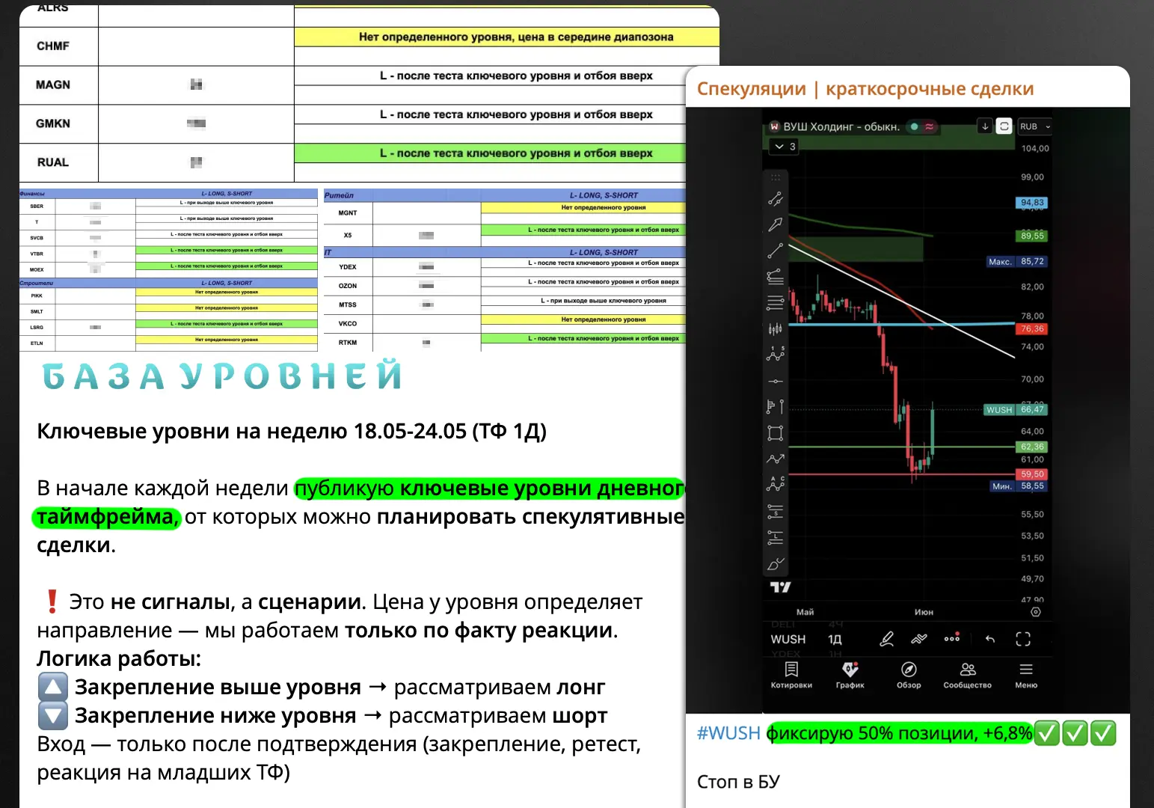
Task: Select the horizontal ray tool below trend line
Action: click(776, 277)
